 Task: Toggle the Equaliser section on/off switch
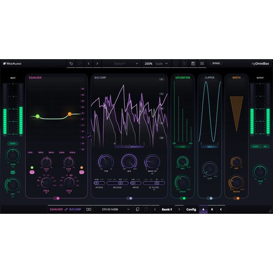pyautogui.click(x=56, y=198)
